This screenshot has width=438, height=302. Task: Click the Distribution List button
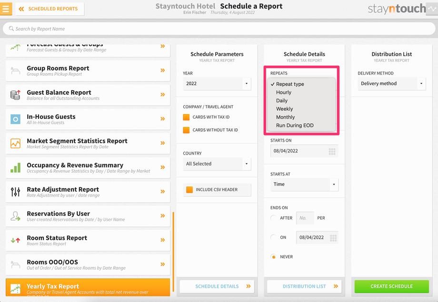click(305, 286)
